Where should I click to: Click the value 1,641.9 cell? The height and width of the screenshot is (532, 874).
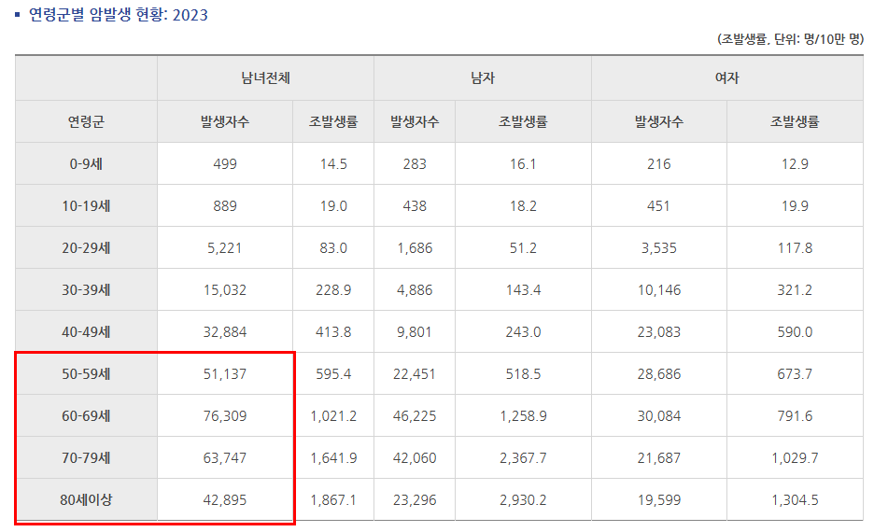pos(333,458)
